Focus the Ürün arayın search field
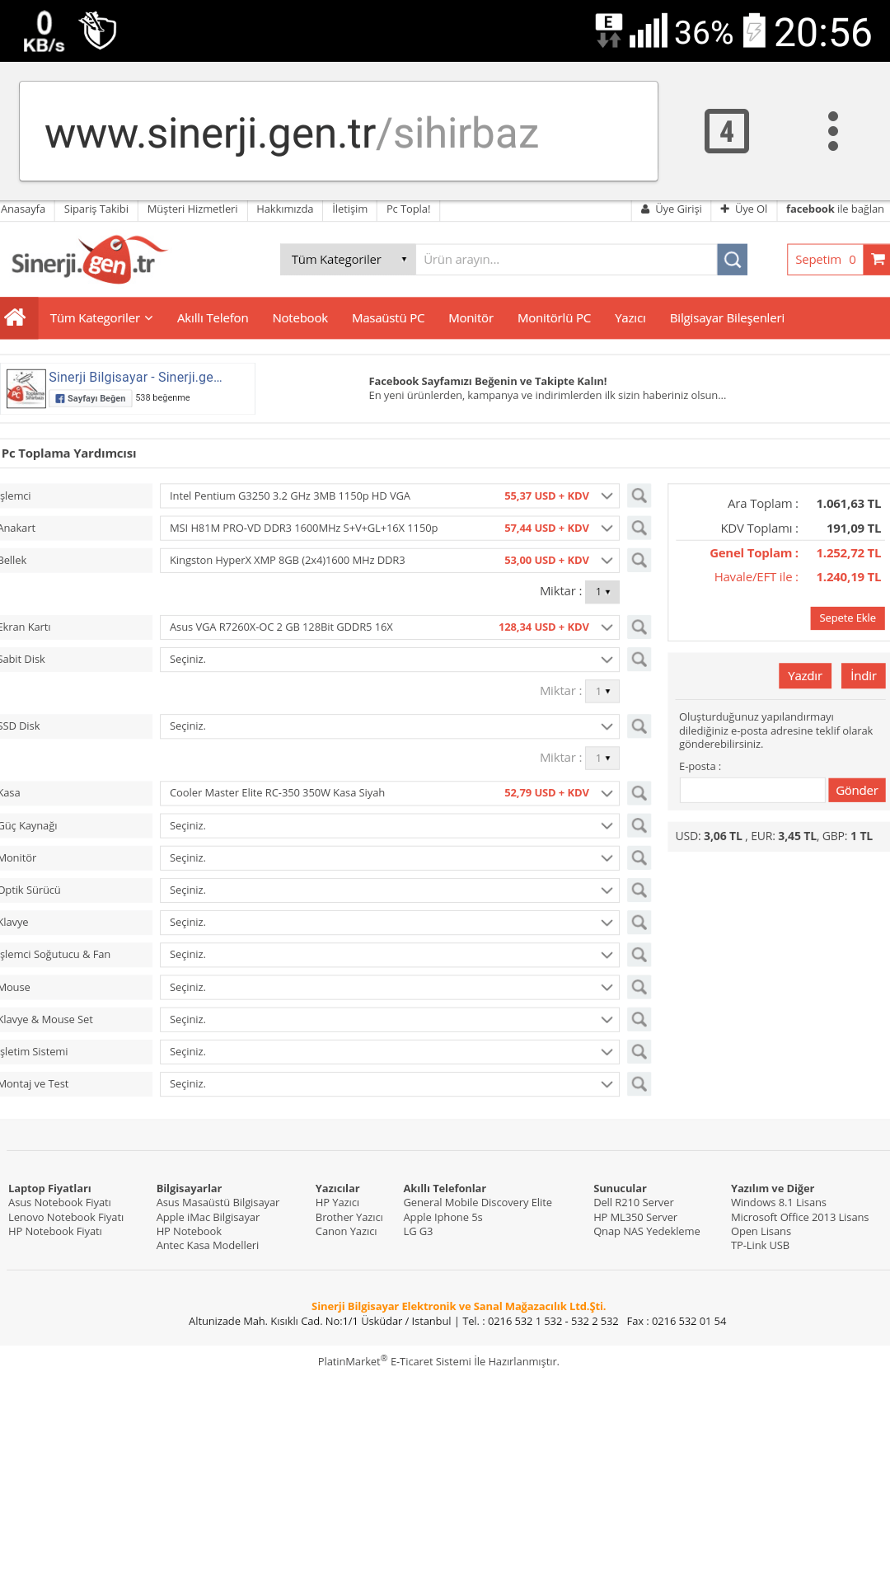This screenshot has height=1583, width=890. coord(566,260)
